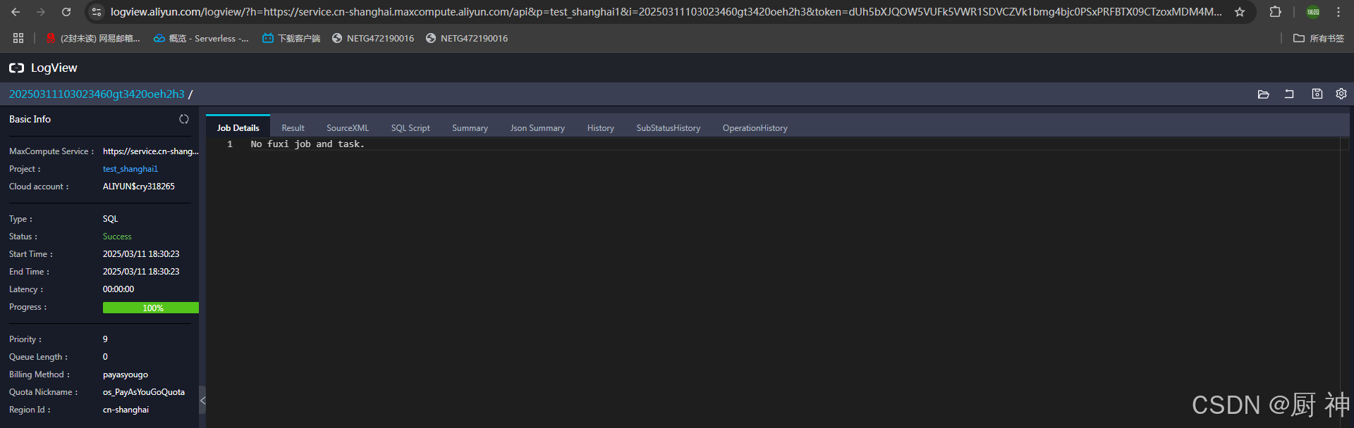Viewport: 1354px width, 428px height.
Task: Select the Job Details tab
Action: pyautogui.click(x=238, y=127)
